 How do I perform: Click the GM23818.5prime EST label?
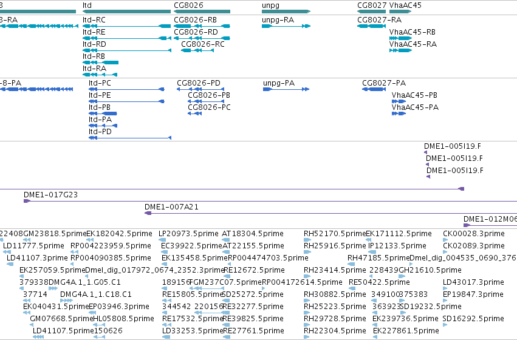click(x=55, y=234)
